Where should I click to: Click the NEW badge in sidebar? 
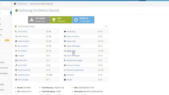7,40
